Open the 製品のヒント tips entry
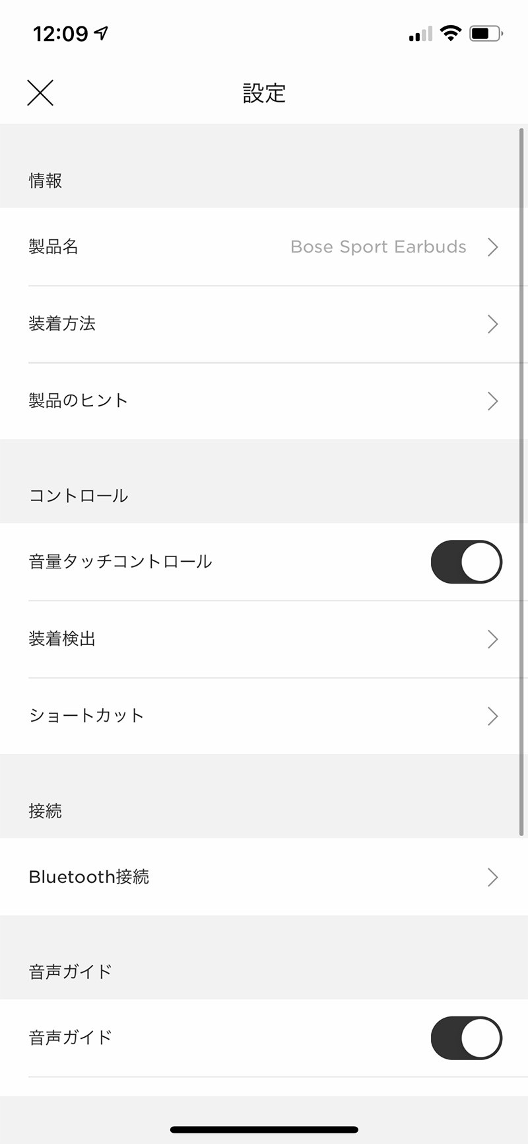The image size is (528, 1144). click(x=78, y=400)
